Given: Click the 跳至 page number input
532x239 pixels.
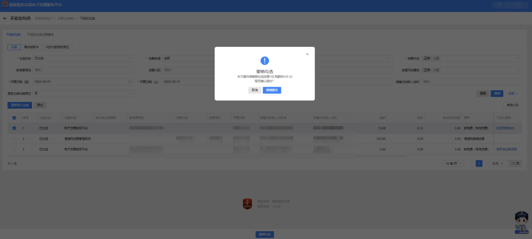Looking at the screenshot, I should click(504, 164).
